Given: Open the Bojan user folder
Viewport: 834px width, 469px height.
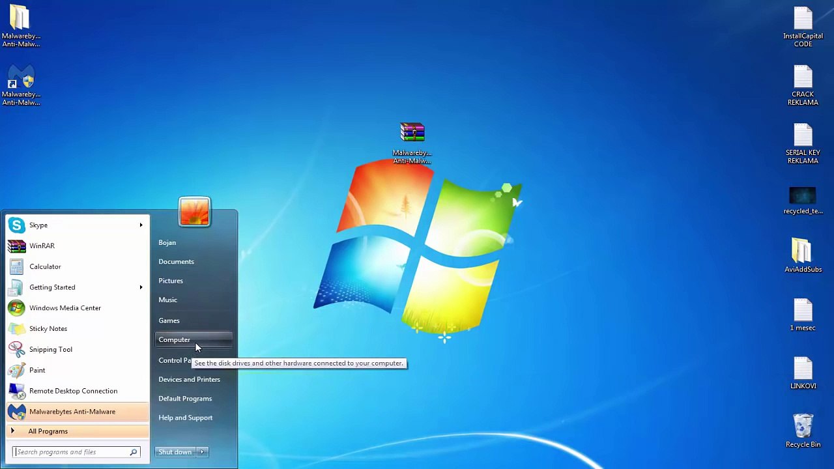Looking at the screenshot, I should pyautogui.click(x=194, y=242).
